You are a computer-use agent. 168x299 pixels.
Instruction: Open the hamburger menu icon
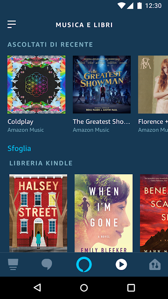[x=12, y=24]
